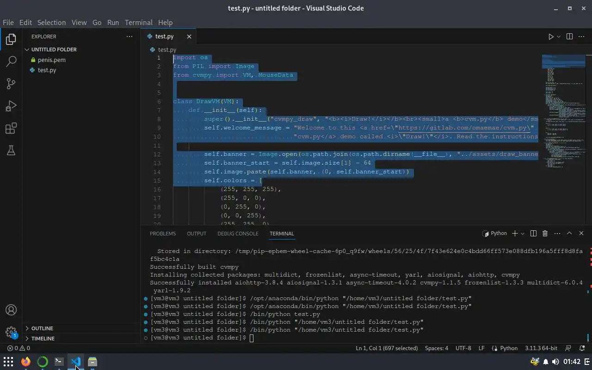The width and height of the screenshot is (592, 370).
Task: Kill terminal with the trash icon
Action: [545, 234]
